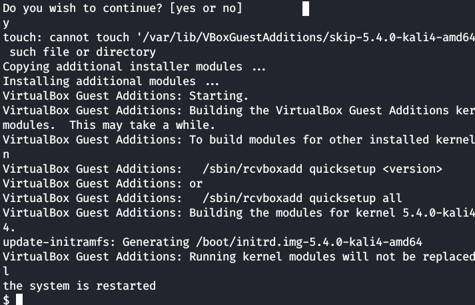Click the "VirtualBox Guest Additions: Starting." line
Viewport: 475px width, 305px height.
pos(126,96)
